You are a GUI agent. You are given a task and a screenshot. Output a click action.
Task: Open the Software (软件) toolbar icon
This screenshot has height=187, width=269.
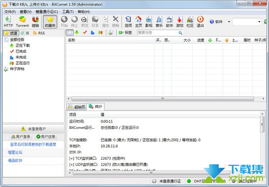click(x=169, y=21)
